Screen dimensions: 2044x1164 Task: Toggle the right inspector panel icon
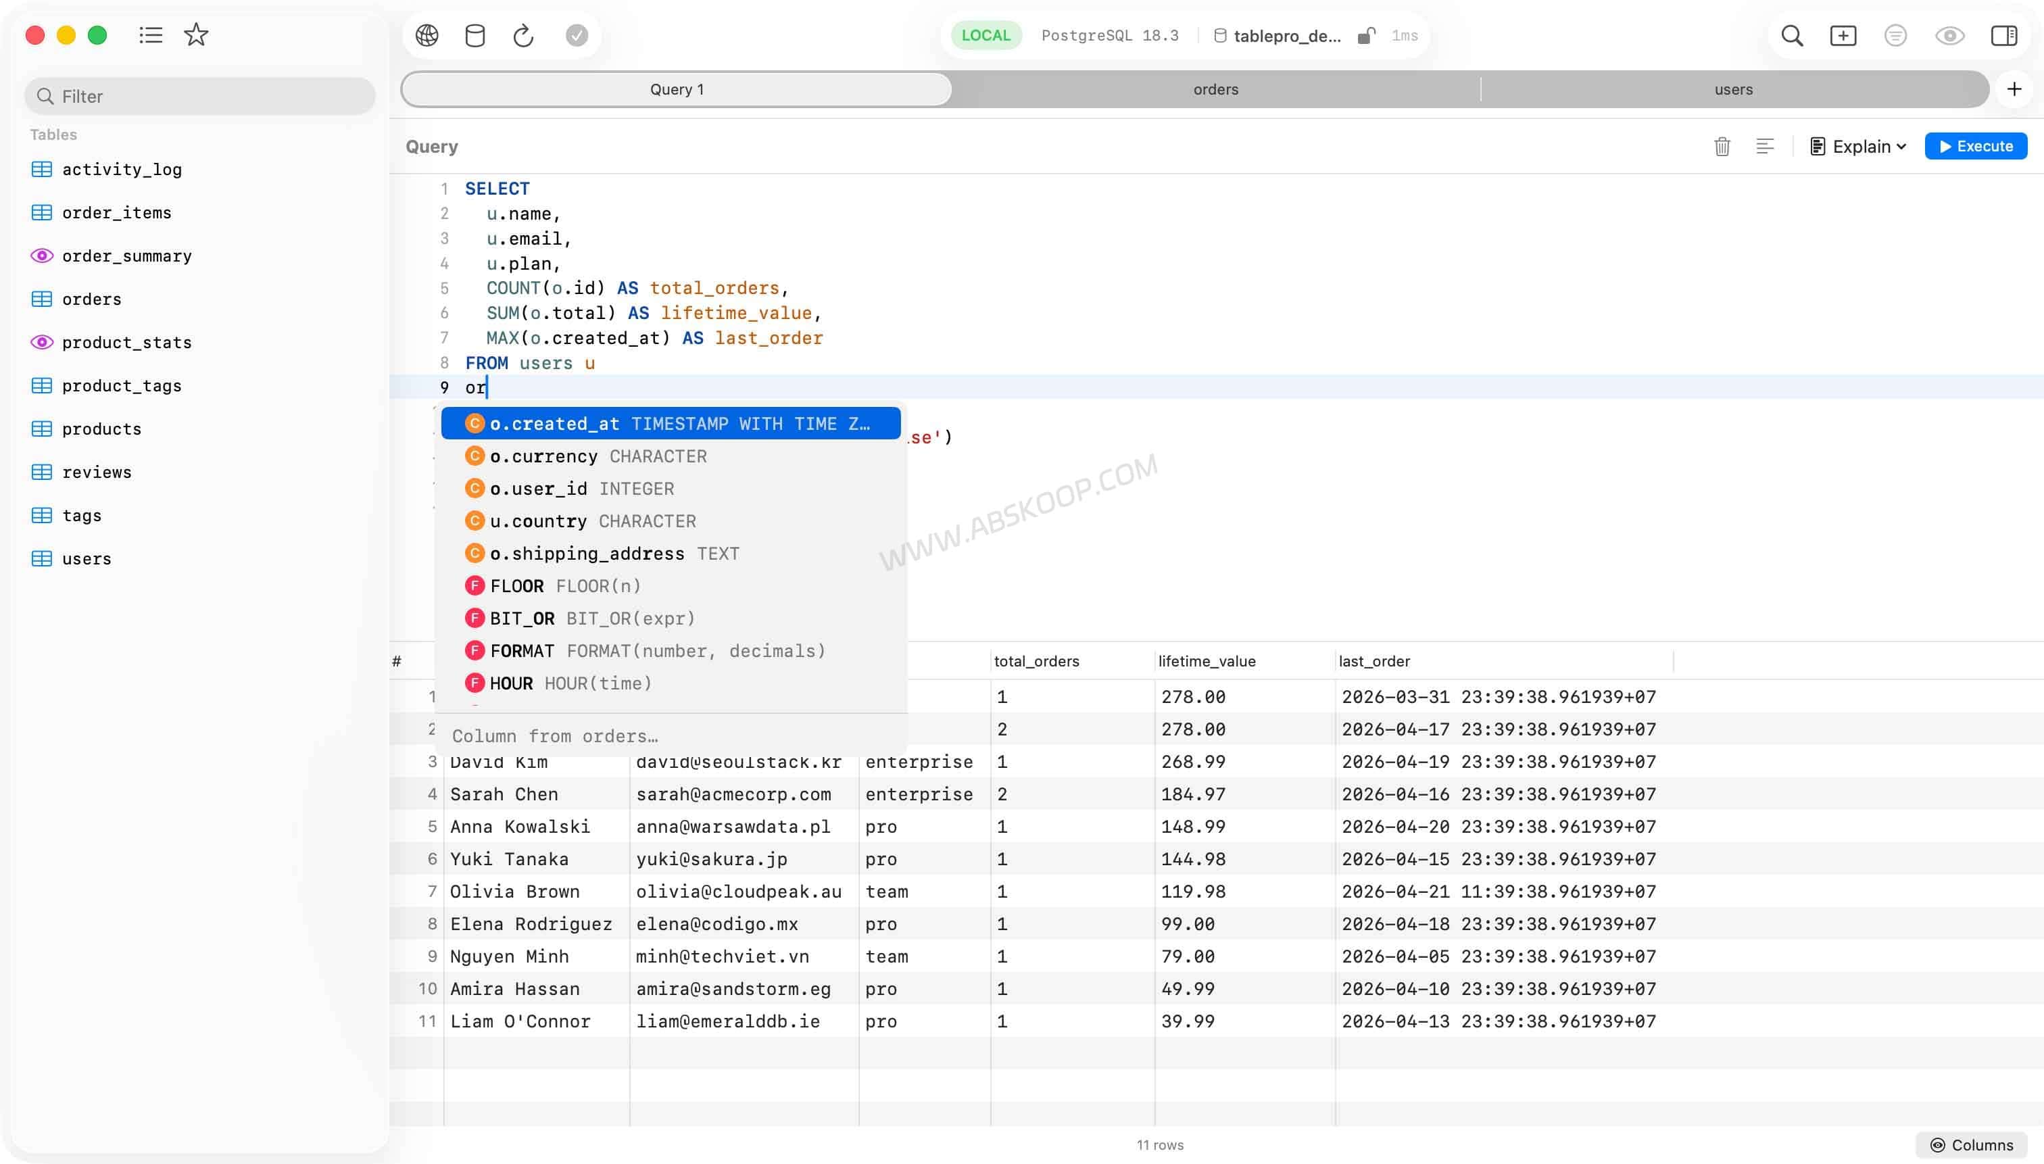pyautogui.click(x=2003, y=35)
